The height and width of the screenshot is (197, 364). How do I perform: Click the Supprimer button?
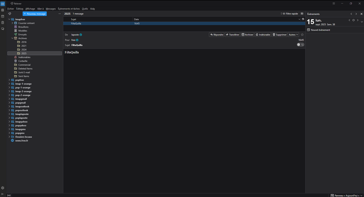coord(279,35)
